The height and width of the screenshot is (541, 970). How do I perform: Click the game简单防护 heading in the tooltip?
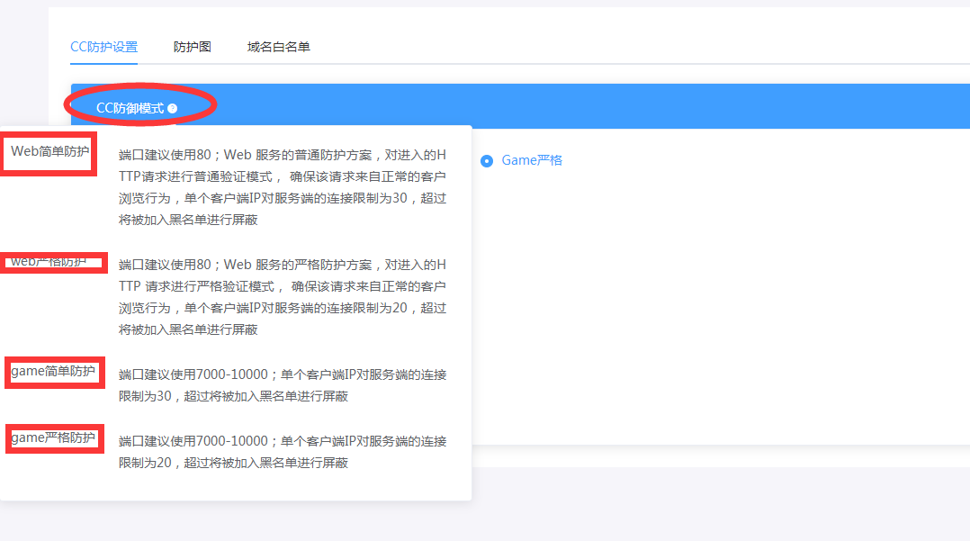tap(52, 371)
